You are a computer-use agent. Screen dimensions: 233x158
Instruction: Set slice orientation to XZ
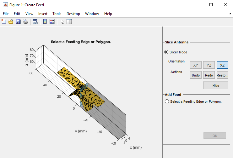222,65
